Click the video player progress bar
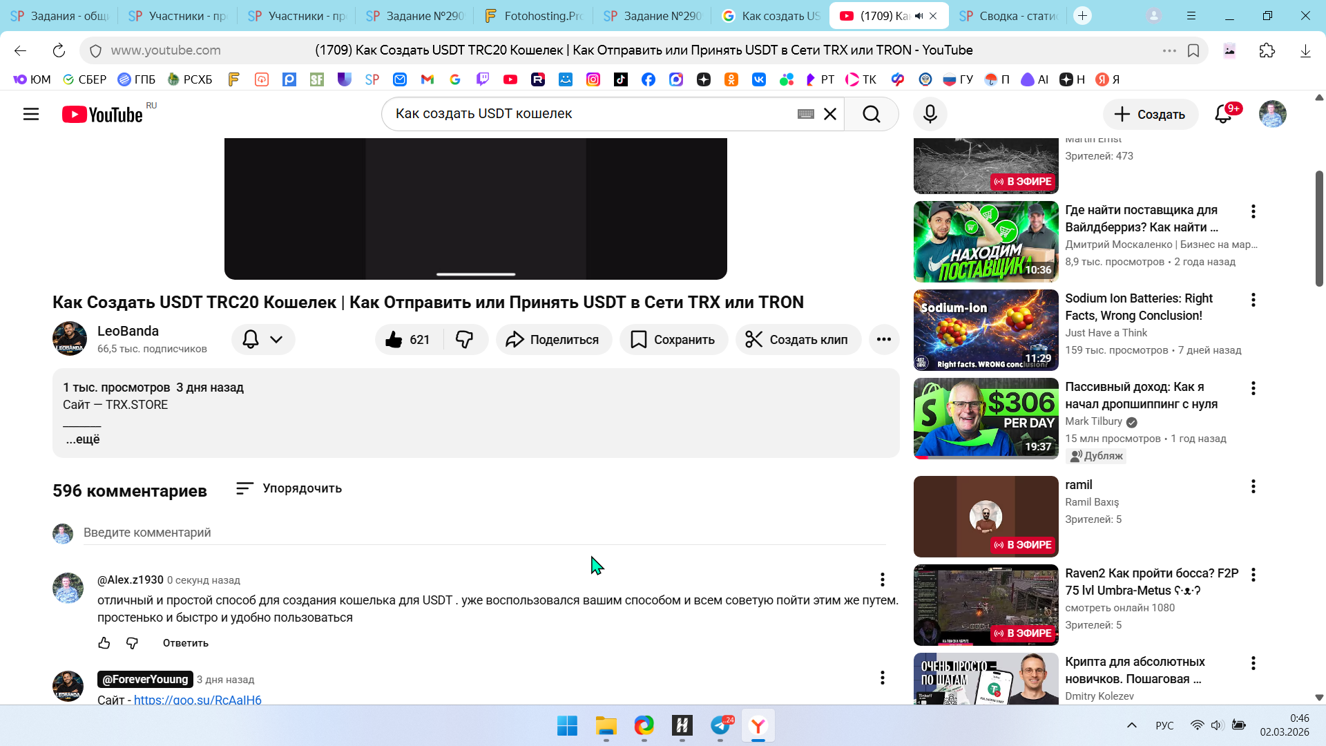 [x=475, y=274]
